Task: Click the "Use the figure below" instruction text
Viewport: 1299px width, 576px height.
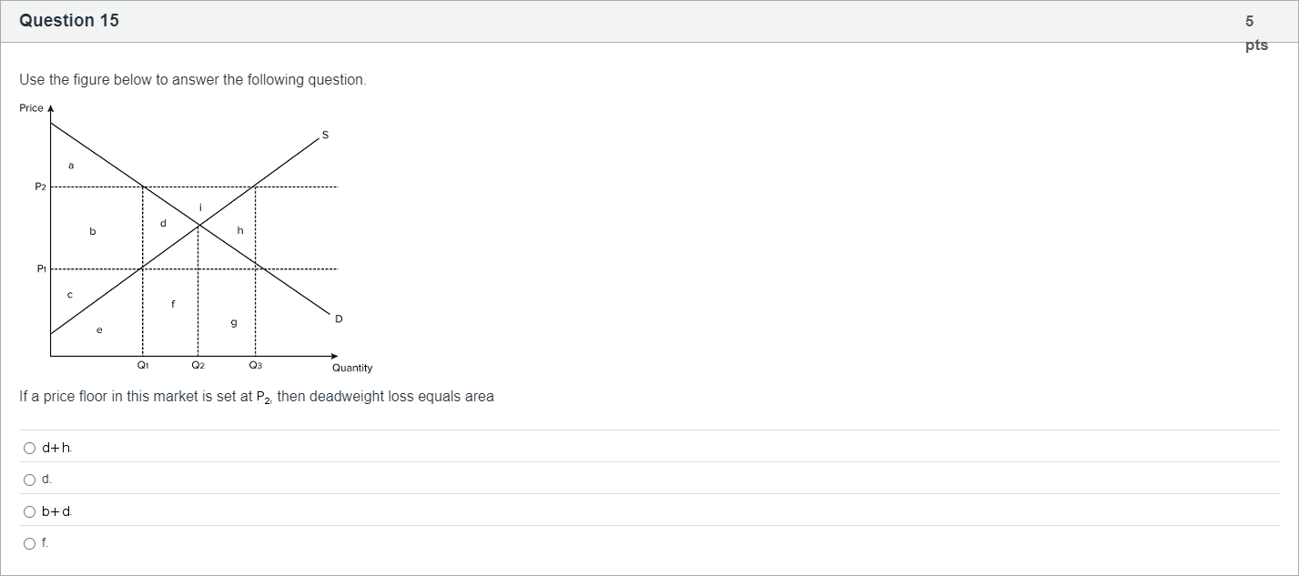Action: tap(192, 80)
